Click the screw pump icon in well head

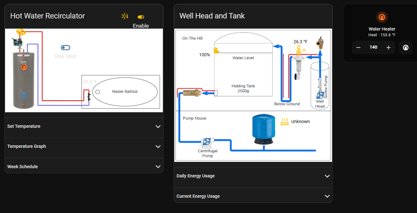click(320, 94)
